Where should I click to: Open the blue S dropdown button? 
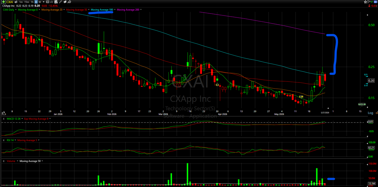375,2
